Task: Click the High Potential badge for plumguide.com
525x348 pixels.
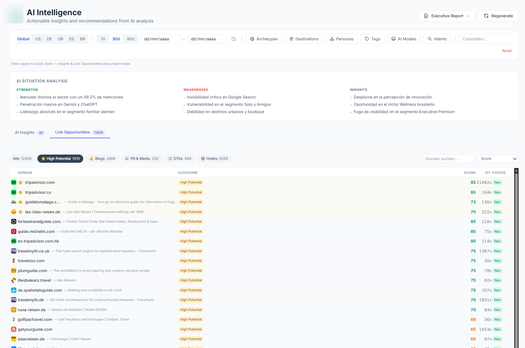Action: 191,271
